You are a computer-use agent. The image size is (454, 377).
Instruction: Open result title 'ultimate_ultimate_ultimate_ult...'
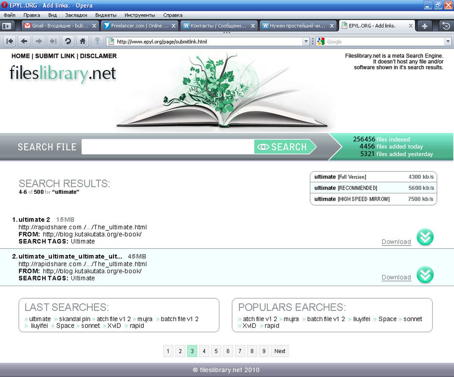tap(70, 257)
